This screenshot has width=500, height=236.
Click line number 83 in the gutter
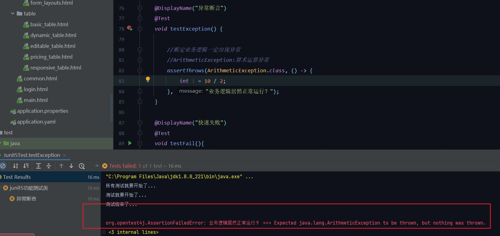coord(122,81)
